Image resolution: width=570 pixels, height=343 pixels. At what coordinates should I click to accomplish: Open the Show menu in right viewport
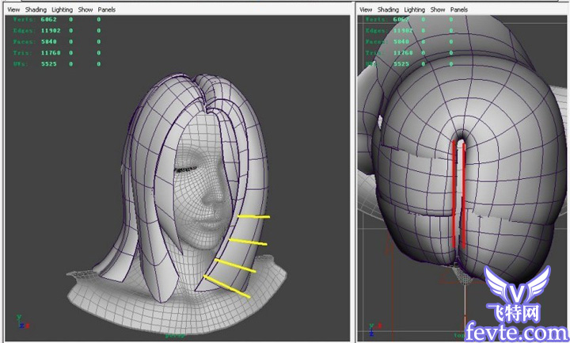tap(439, 10)
